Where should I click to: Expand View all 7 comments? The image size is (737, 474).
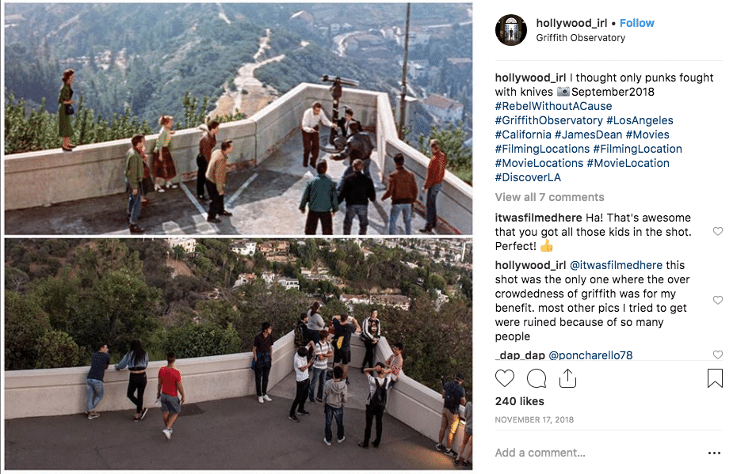549,197
